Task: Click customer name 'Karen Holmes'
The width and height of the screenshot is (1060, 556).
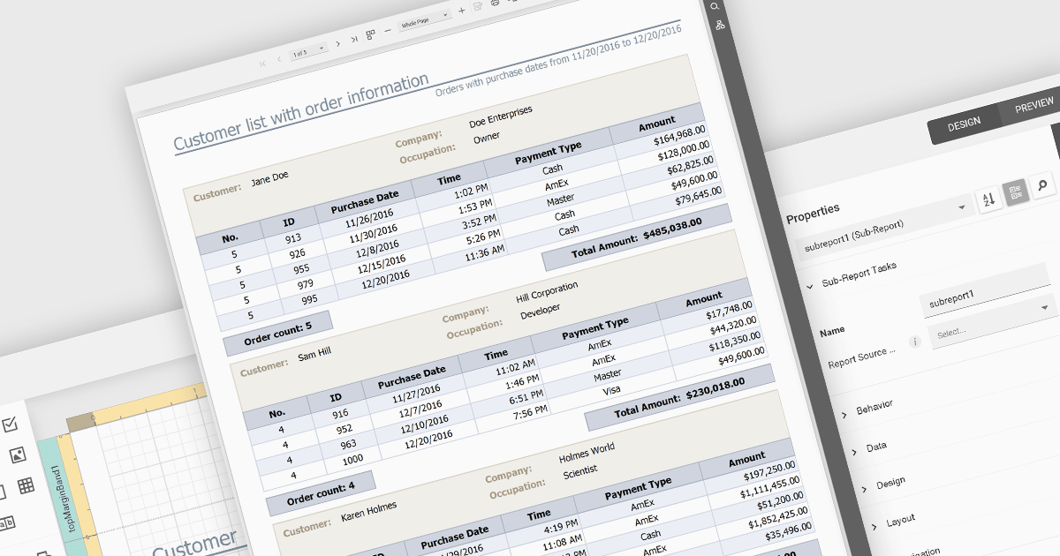Action: (368, 511)
